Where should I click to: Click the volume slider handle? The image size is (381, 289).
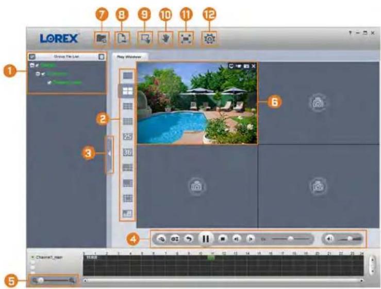350,238
